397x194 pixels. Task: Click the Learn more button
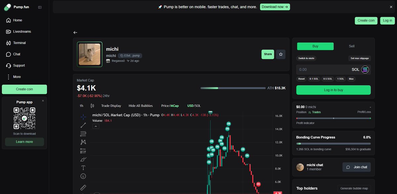coord(24,142)
